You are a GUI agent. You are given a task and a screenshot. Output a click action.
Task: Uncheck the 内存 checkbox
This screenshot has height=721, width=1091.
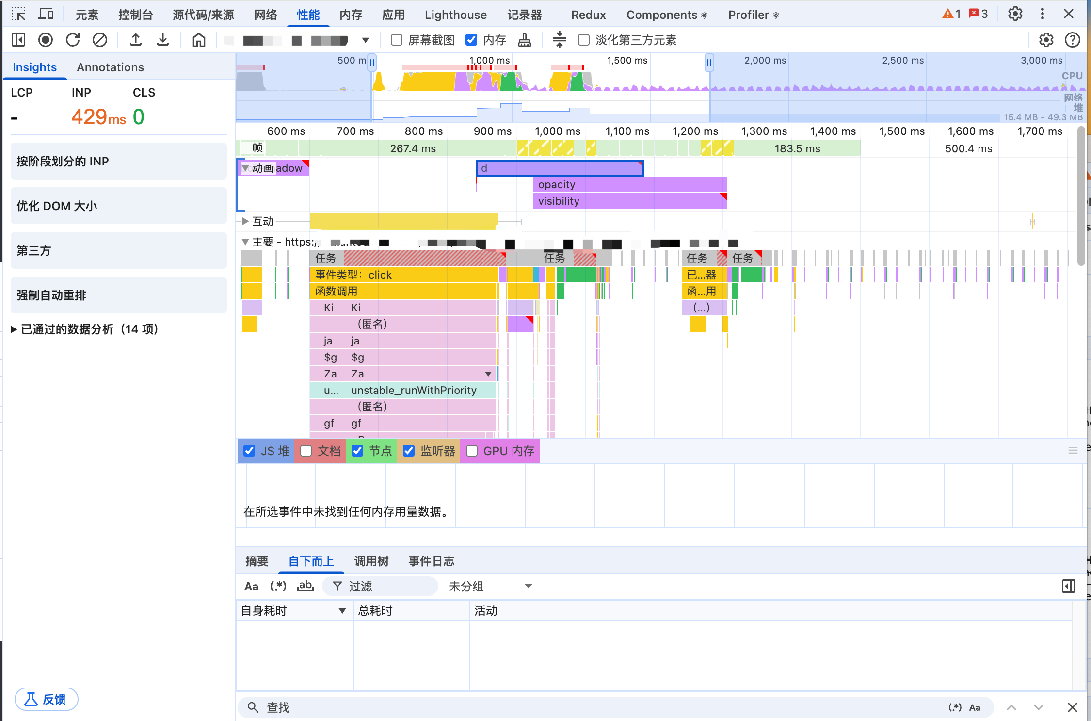471,40
